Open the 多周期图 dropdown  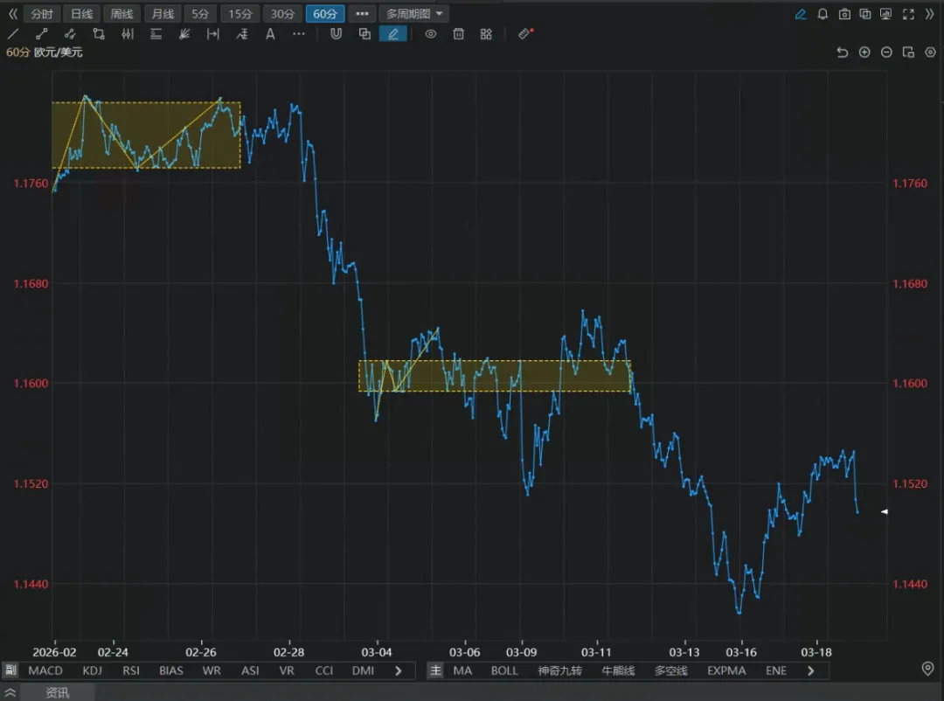[x=414, y=14]
